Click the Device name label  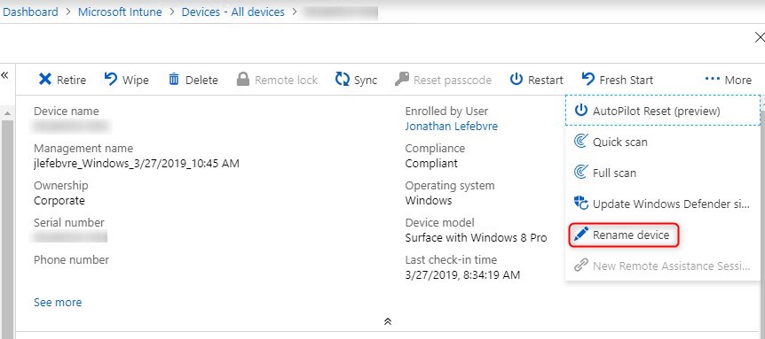tap(67, 111)
